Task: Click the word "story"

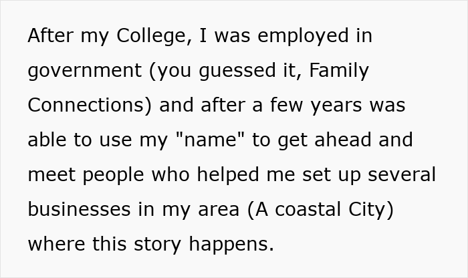Action: pos(156,244)
